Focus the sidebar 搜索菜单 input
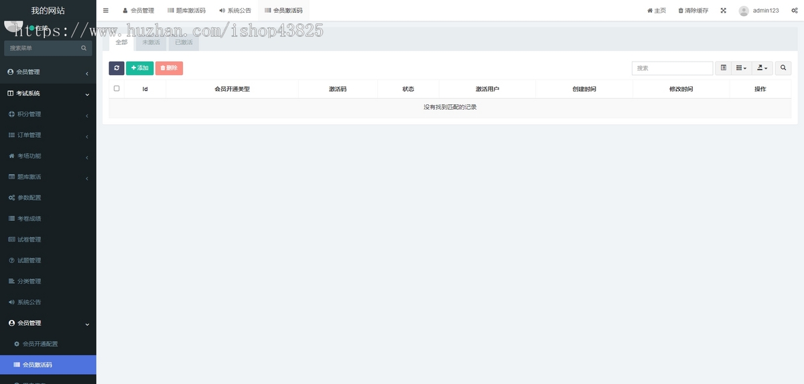Screen dimensions: 804x384 tap(42, 48)
